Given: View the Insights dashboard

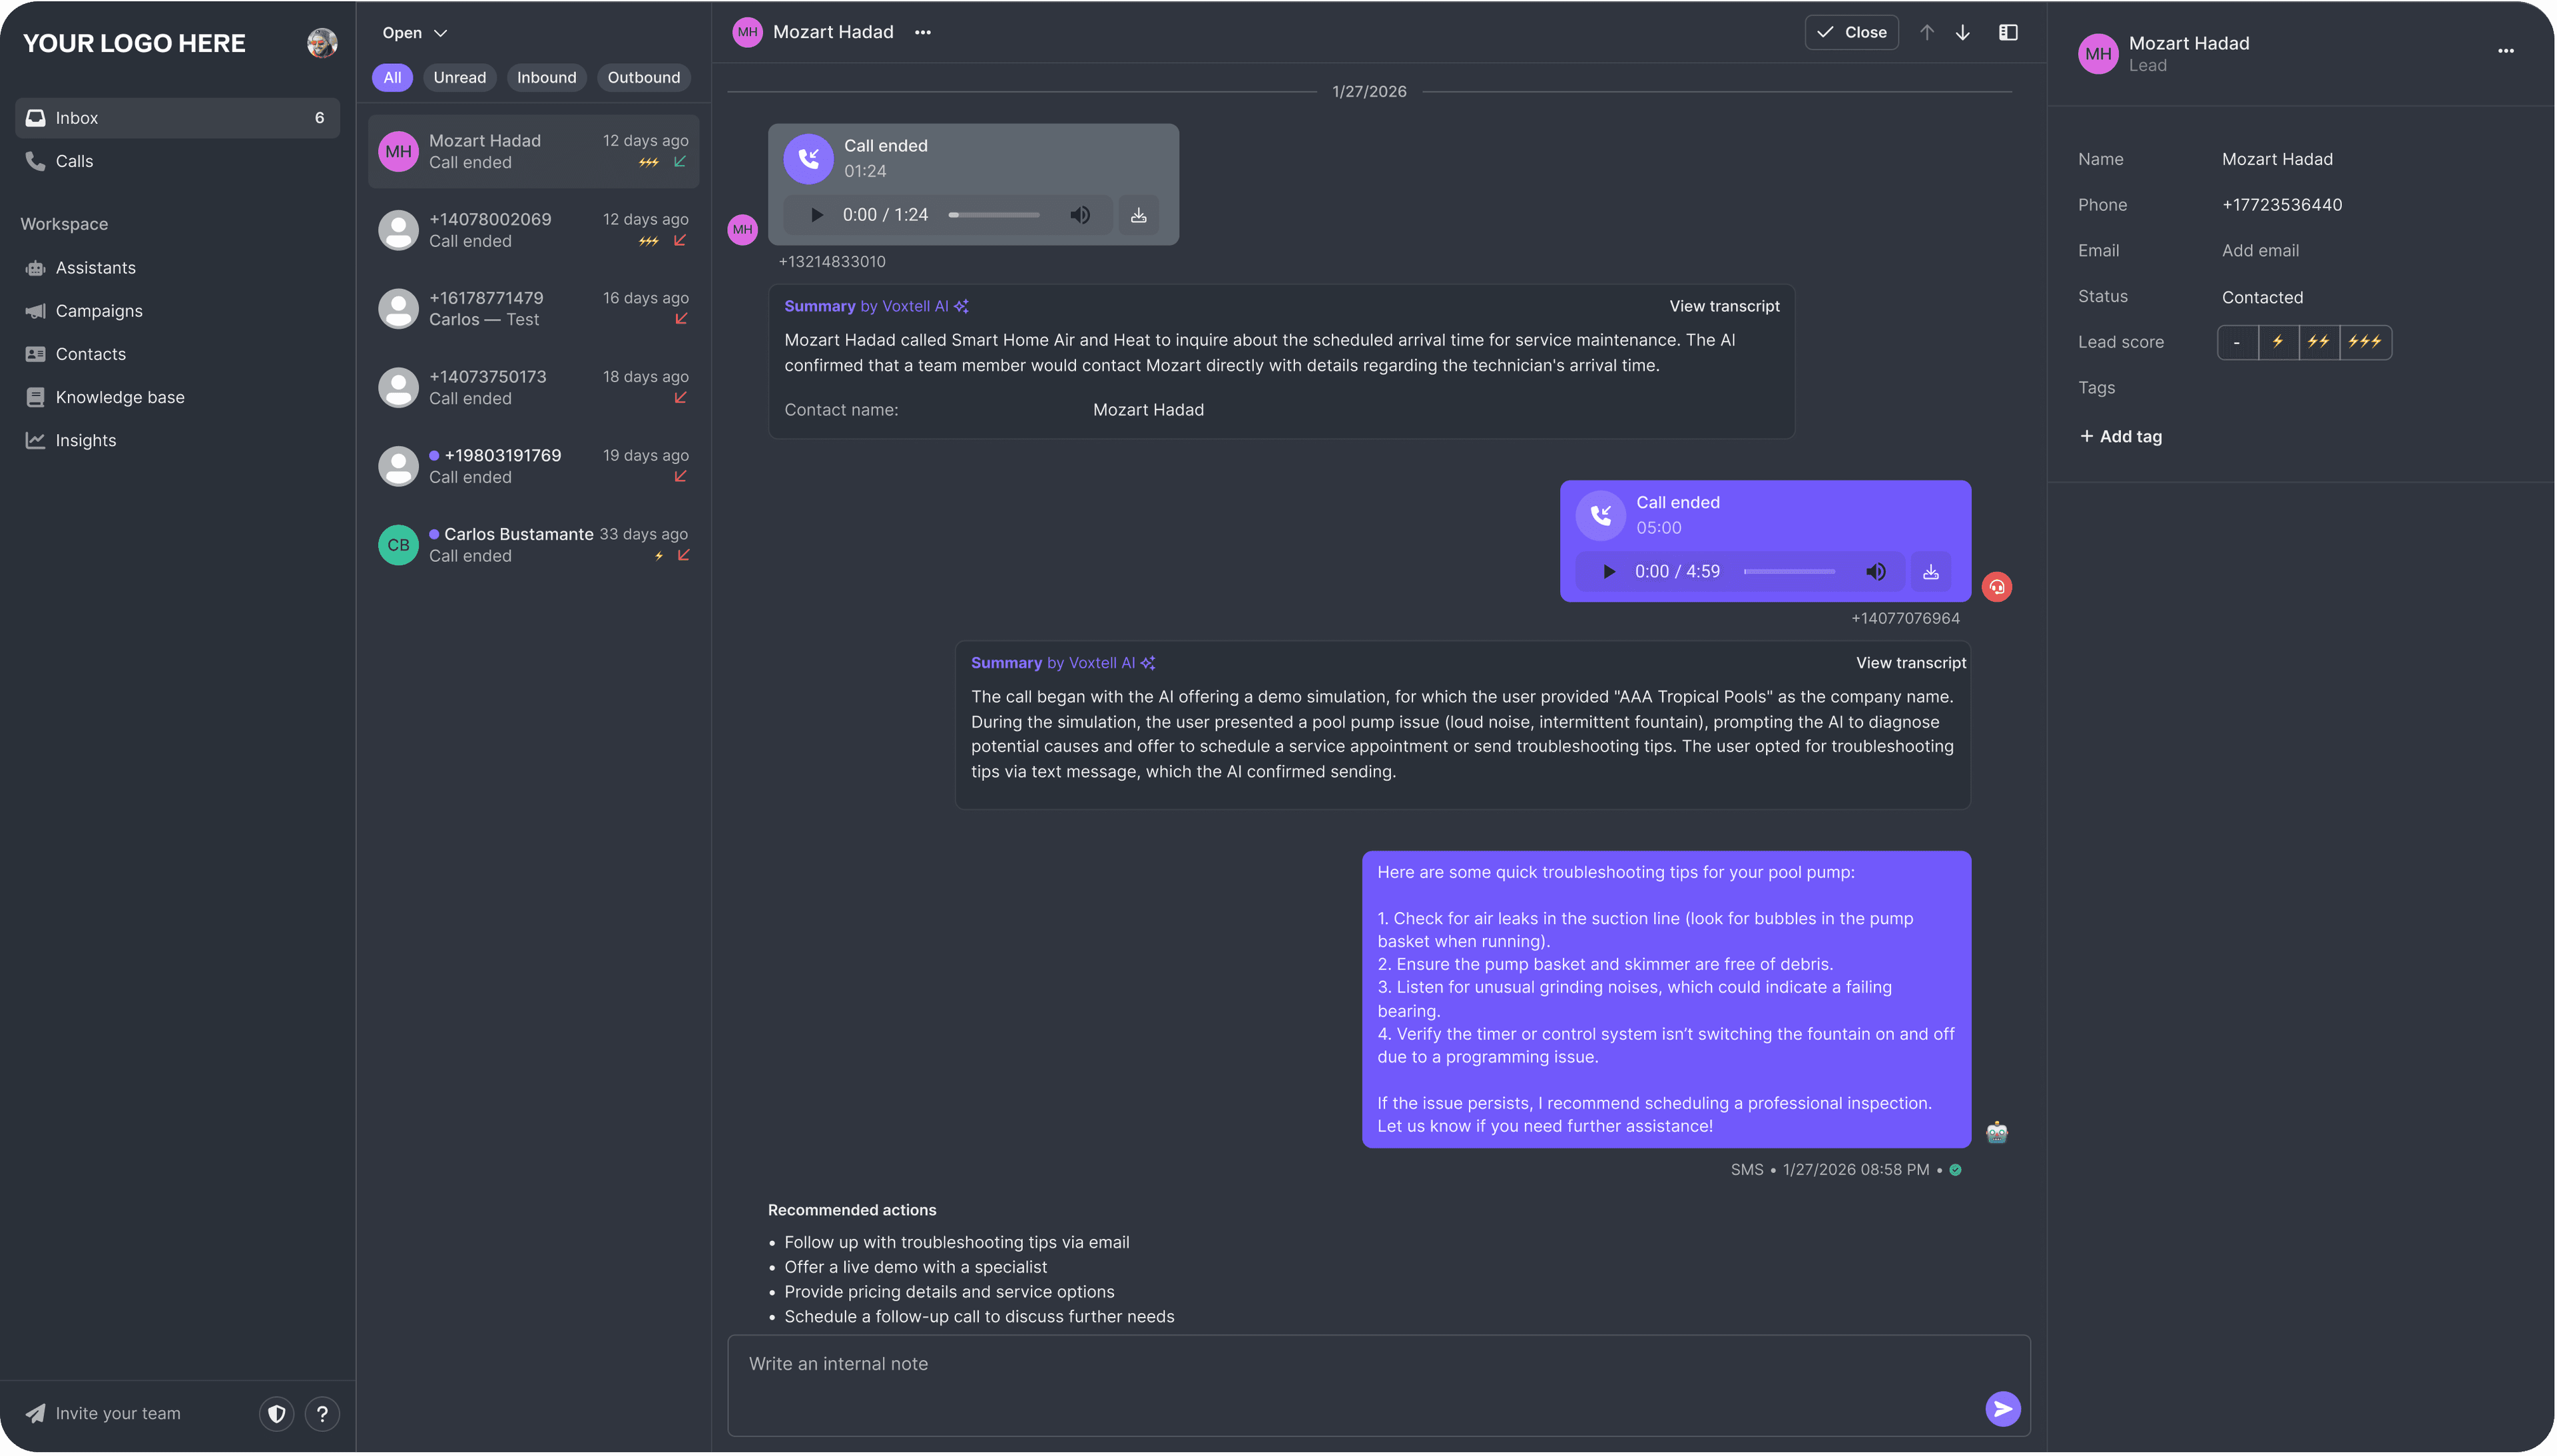Looking at the screenshot, I should 85,440.
